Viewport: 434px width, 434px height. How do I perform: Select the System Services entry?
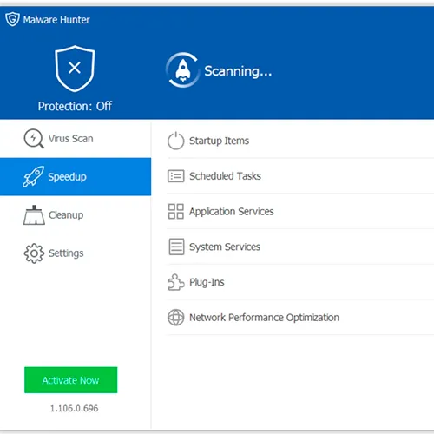tap(300, 247)
